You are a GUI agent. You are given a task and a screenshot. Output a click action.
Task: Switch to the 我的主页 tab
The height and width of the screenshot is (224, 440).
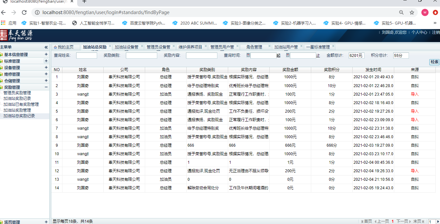(64, 47)
